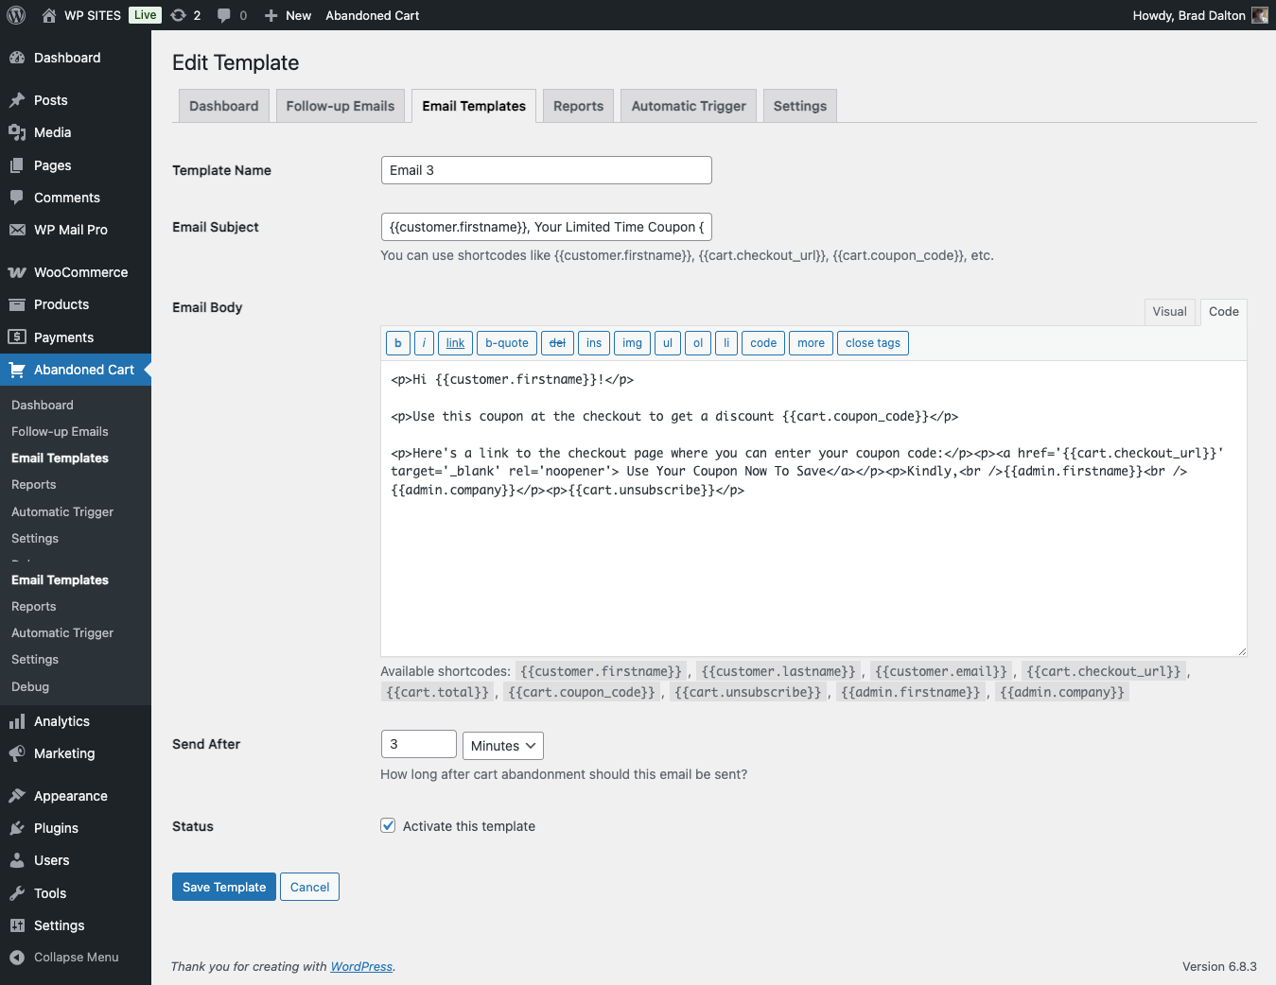Collapse the admin sidebar menu
This screenshot has height=985, width=1276.
coord(76,957)
